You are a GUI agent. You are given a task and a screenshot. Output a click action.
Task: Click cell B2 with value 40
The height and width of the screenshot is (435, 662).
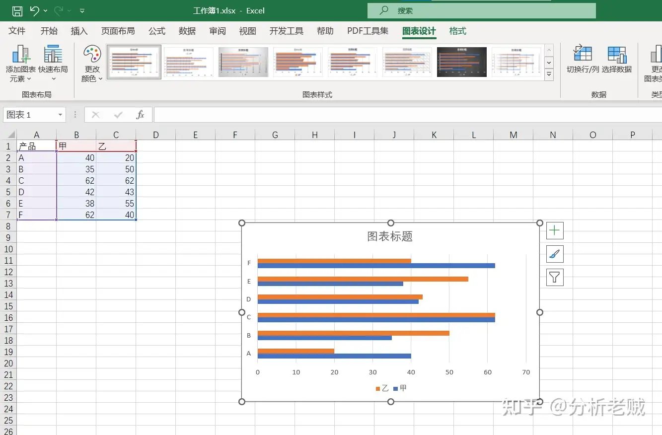76,157
